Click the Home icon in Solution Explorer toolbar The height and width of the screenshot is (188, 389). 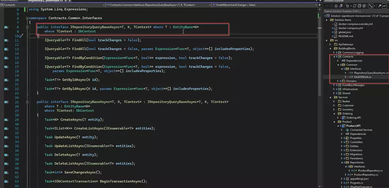(x=336, y=6)
